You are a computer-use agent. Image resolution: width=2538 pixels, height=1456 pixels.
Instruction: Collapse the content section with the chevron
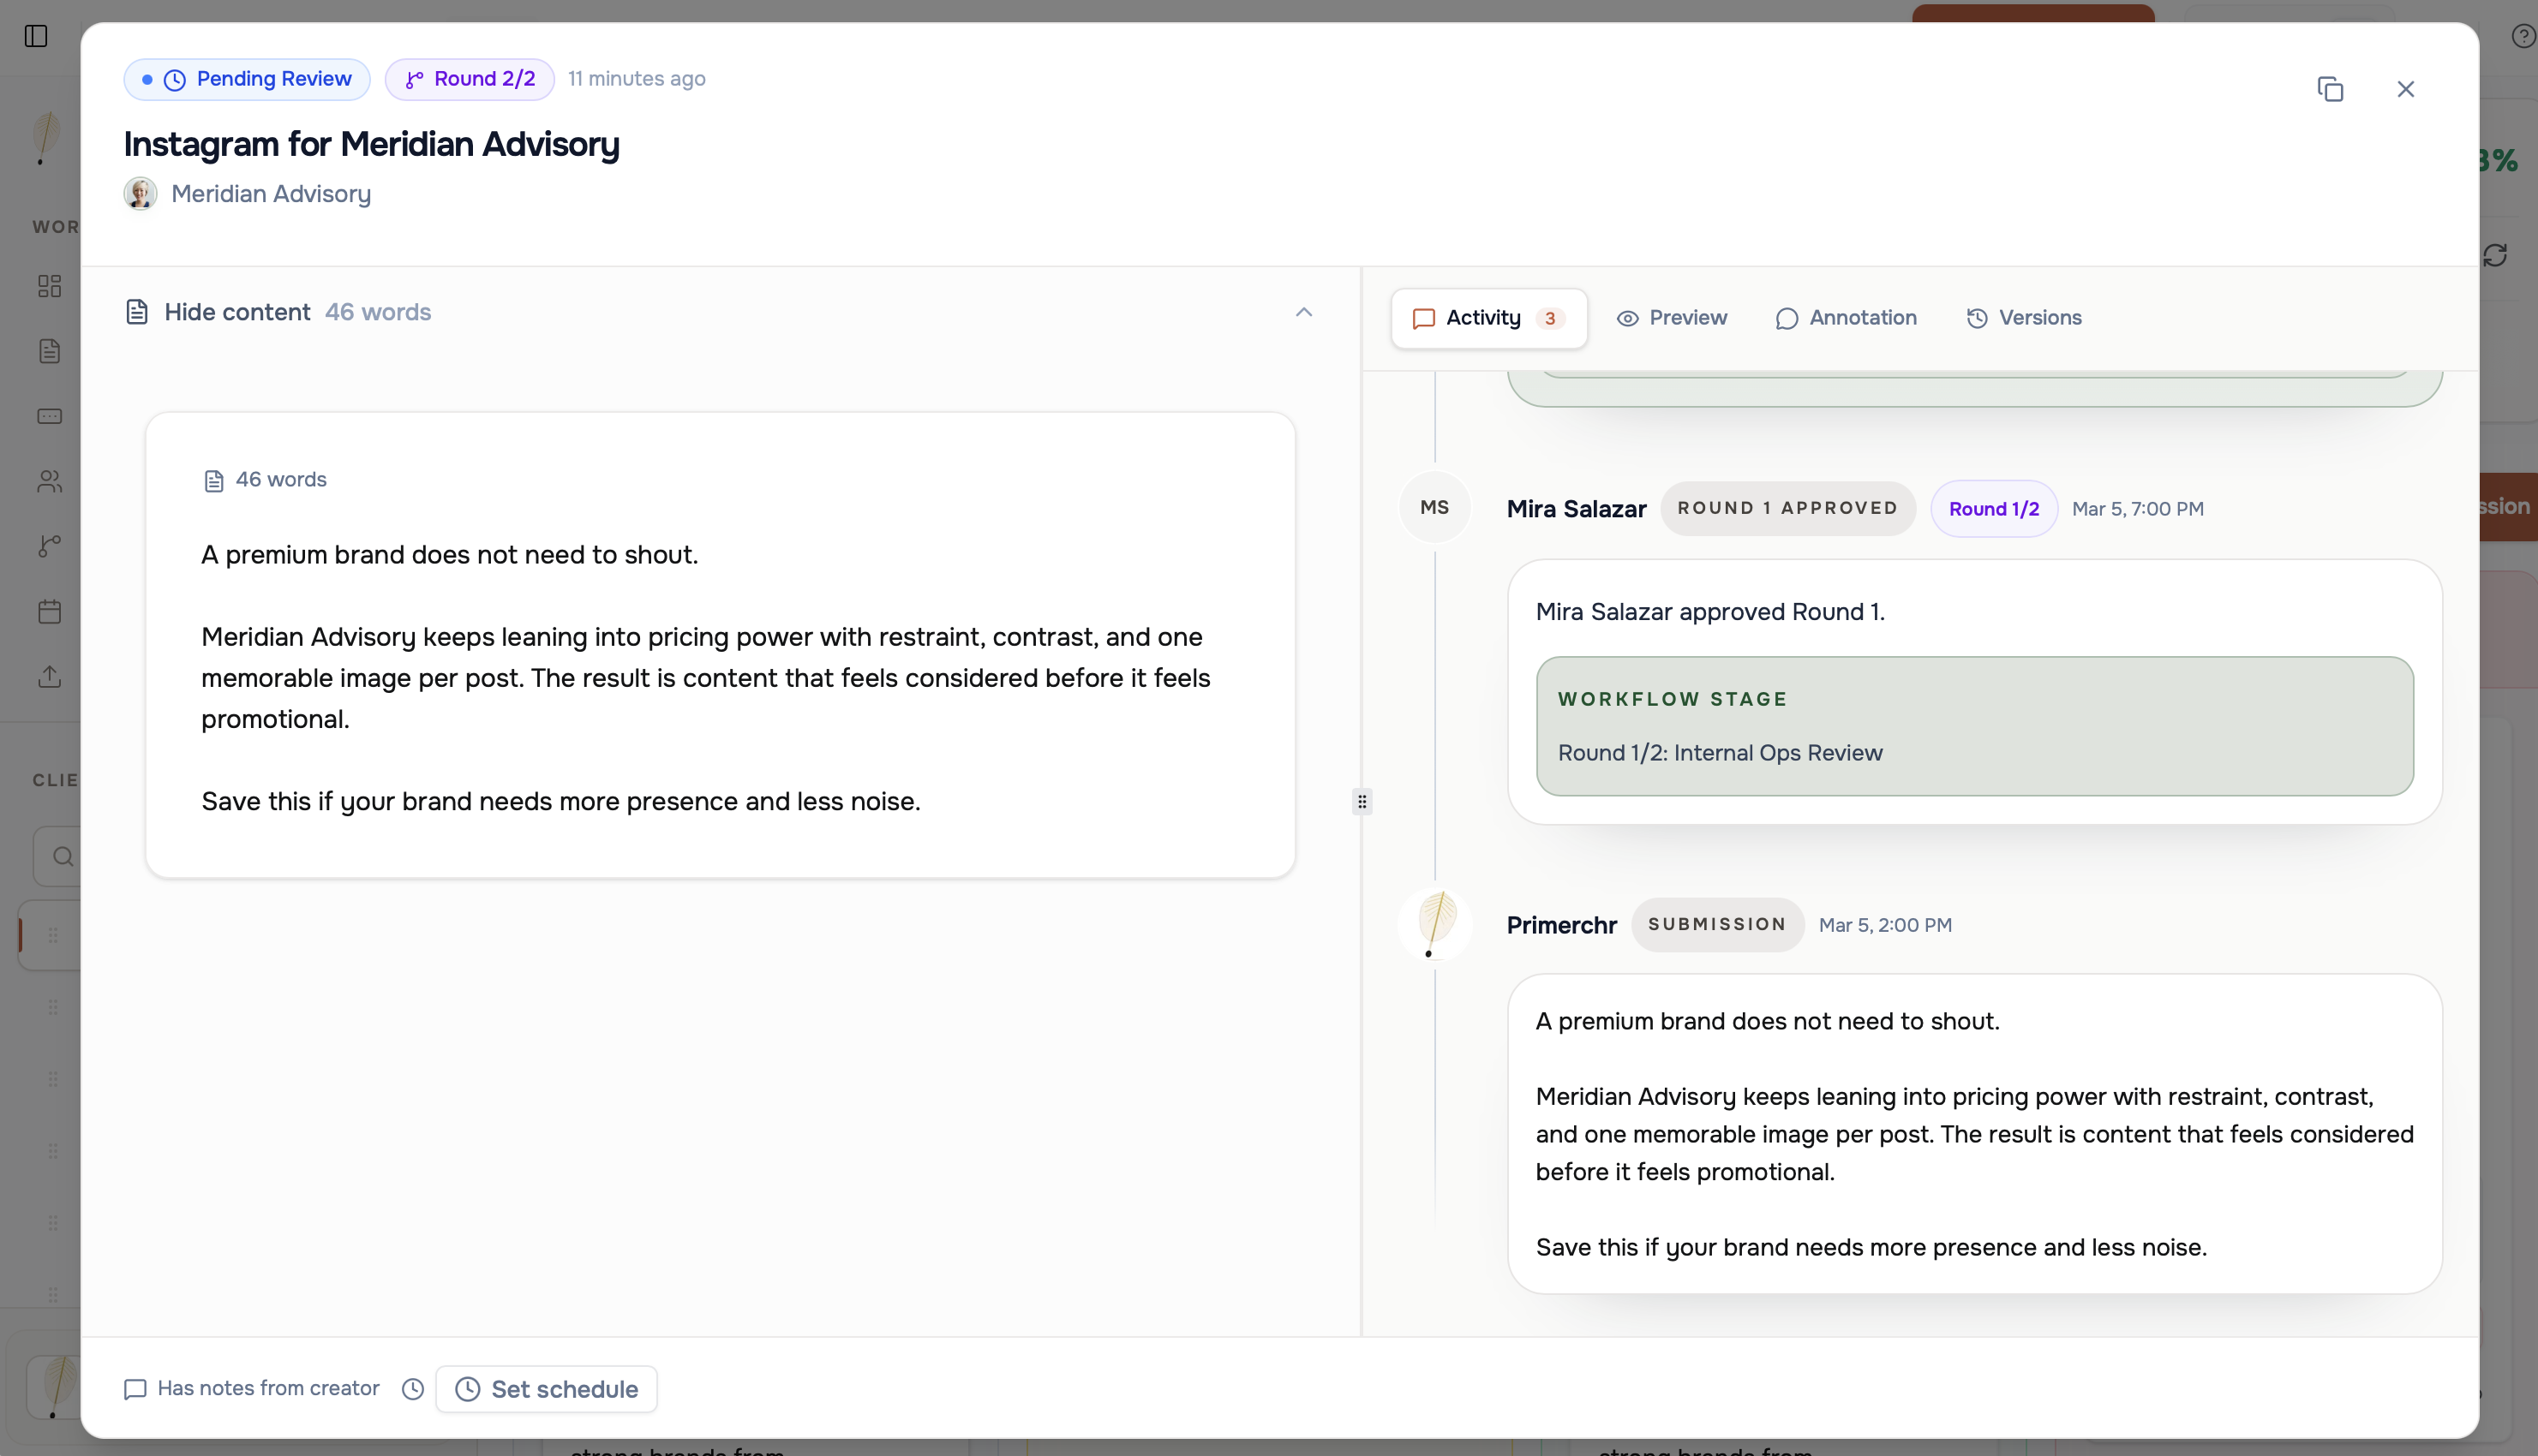click(1303, 312)
